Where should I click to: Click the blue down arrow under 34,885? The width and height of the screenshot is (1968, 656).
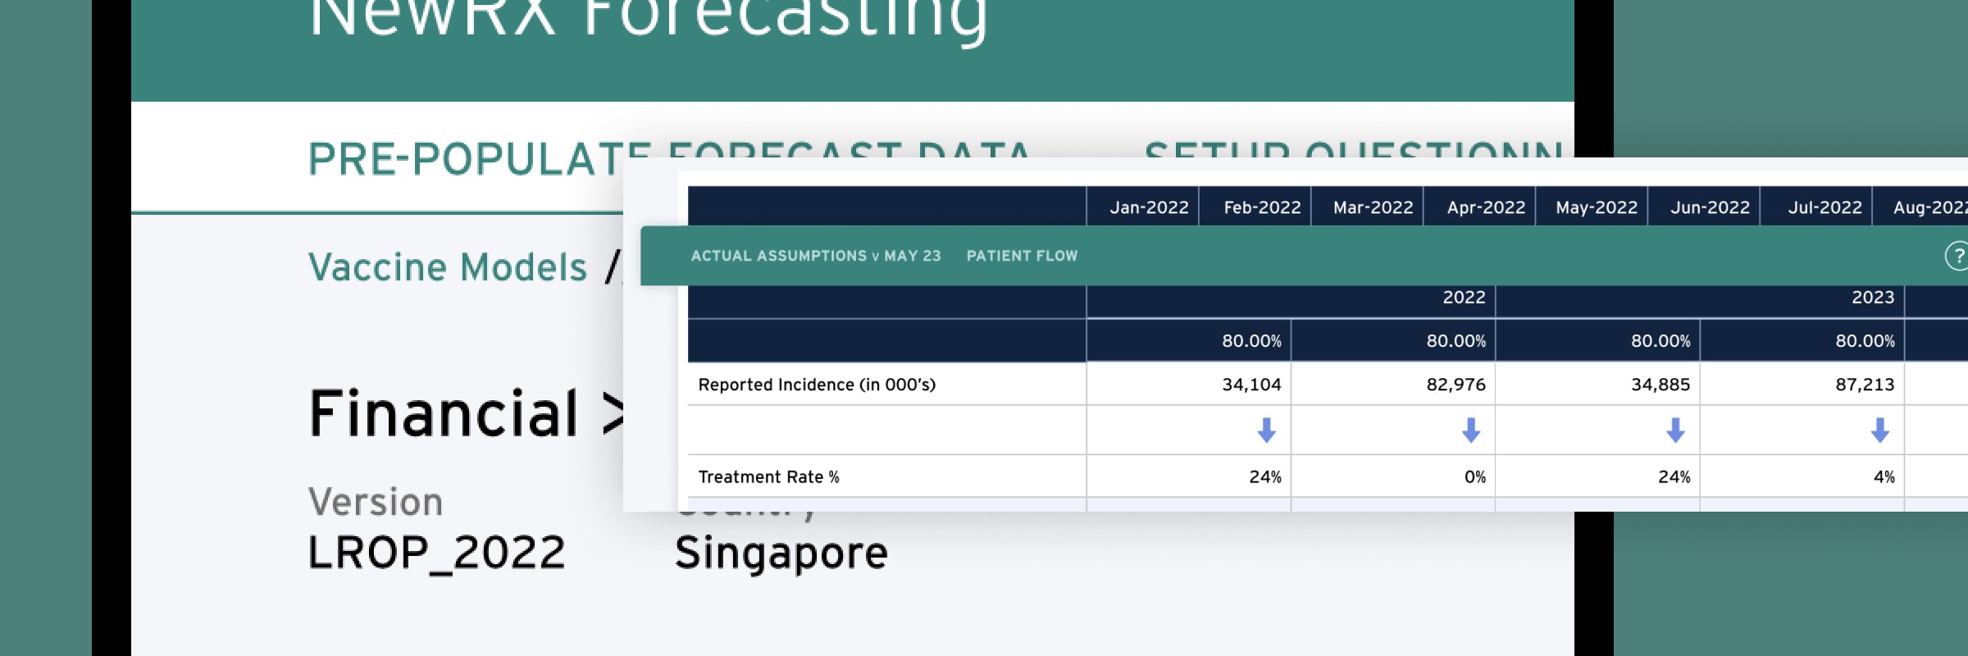click(1675, 430)
